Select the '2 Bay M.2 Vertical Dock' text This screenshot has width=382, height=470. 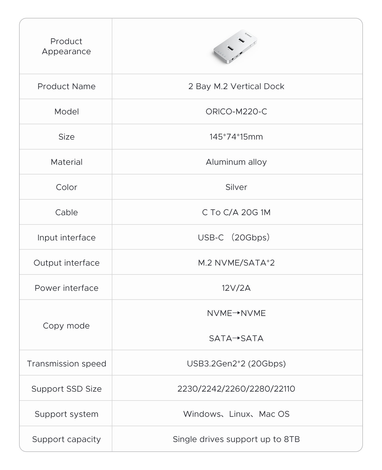[x=236, y=87]
